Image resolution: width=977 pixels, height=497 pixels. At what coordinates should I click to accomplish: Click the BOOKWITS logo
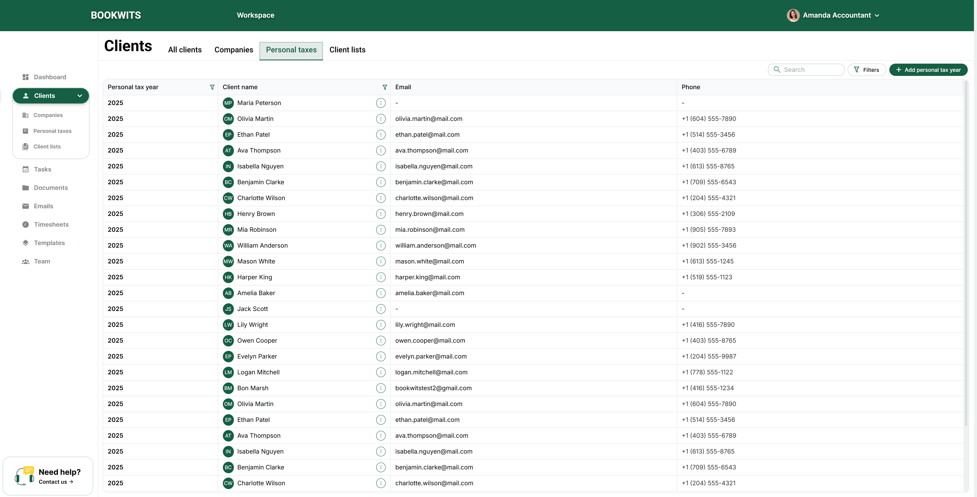coord(116,16)
